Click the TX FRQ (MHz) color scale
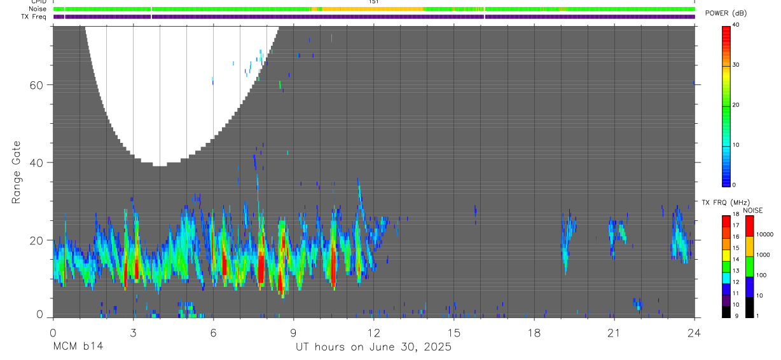 point(726,267)
